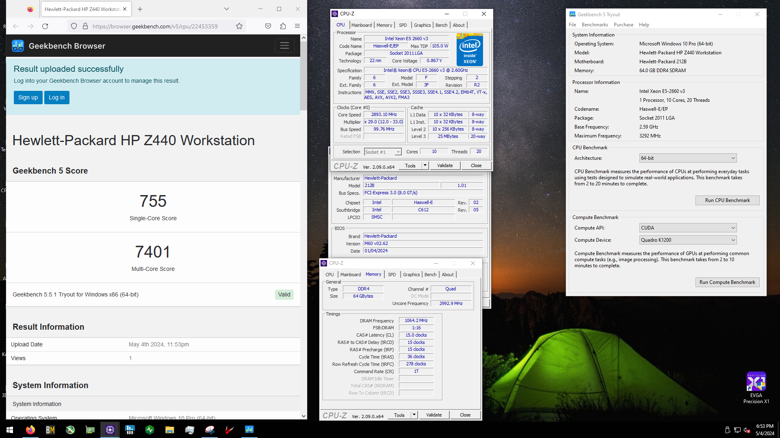Open Geekbench 5 Purchase menu

point(624,25)
